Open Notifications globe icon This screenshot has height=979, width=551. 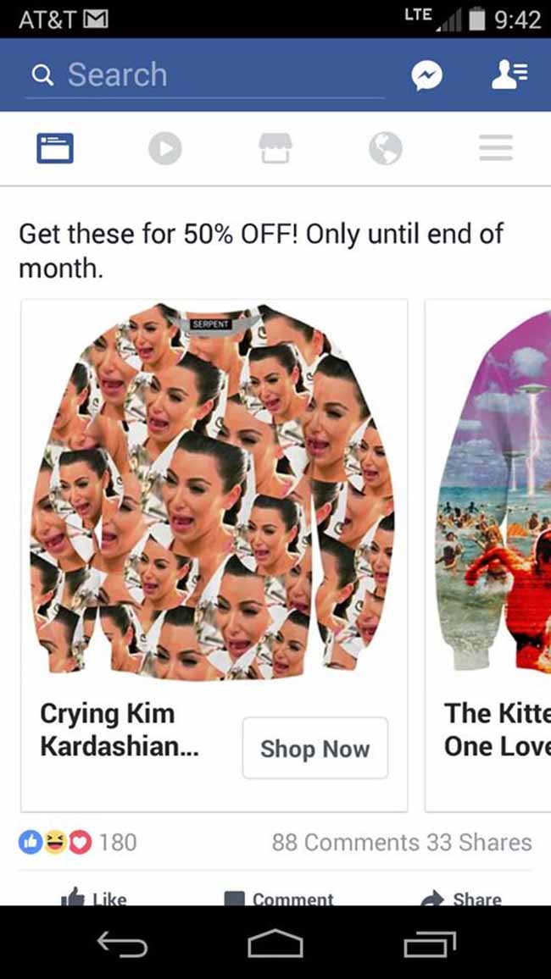(x=386, y=148)
